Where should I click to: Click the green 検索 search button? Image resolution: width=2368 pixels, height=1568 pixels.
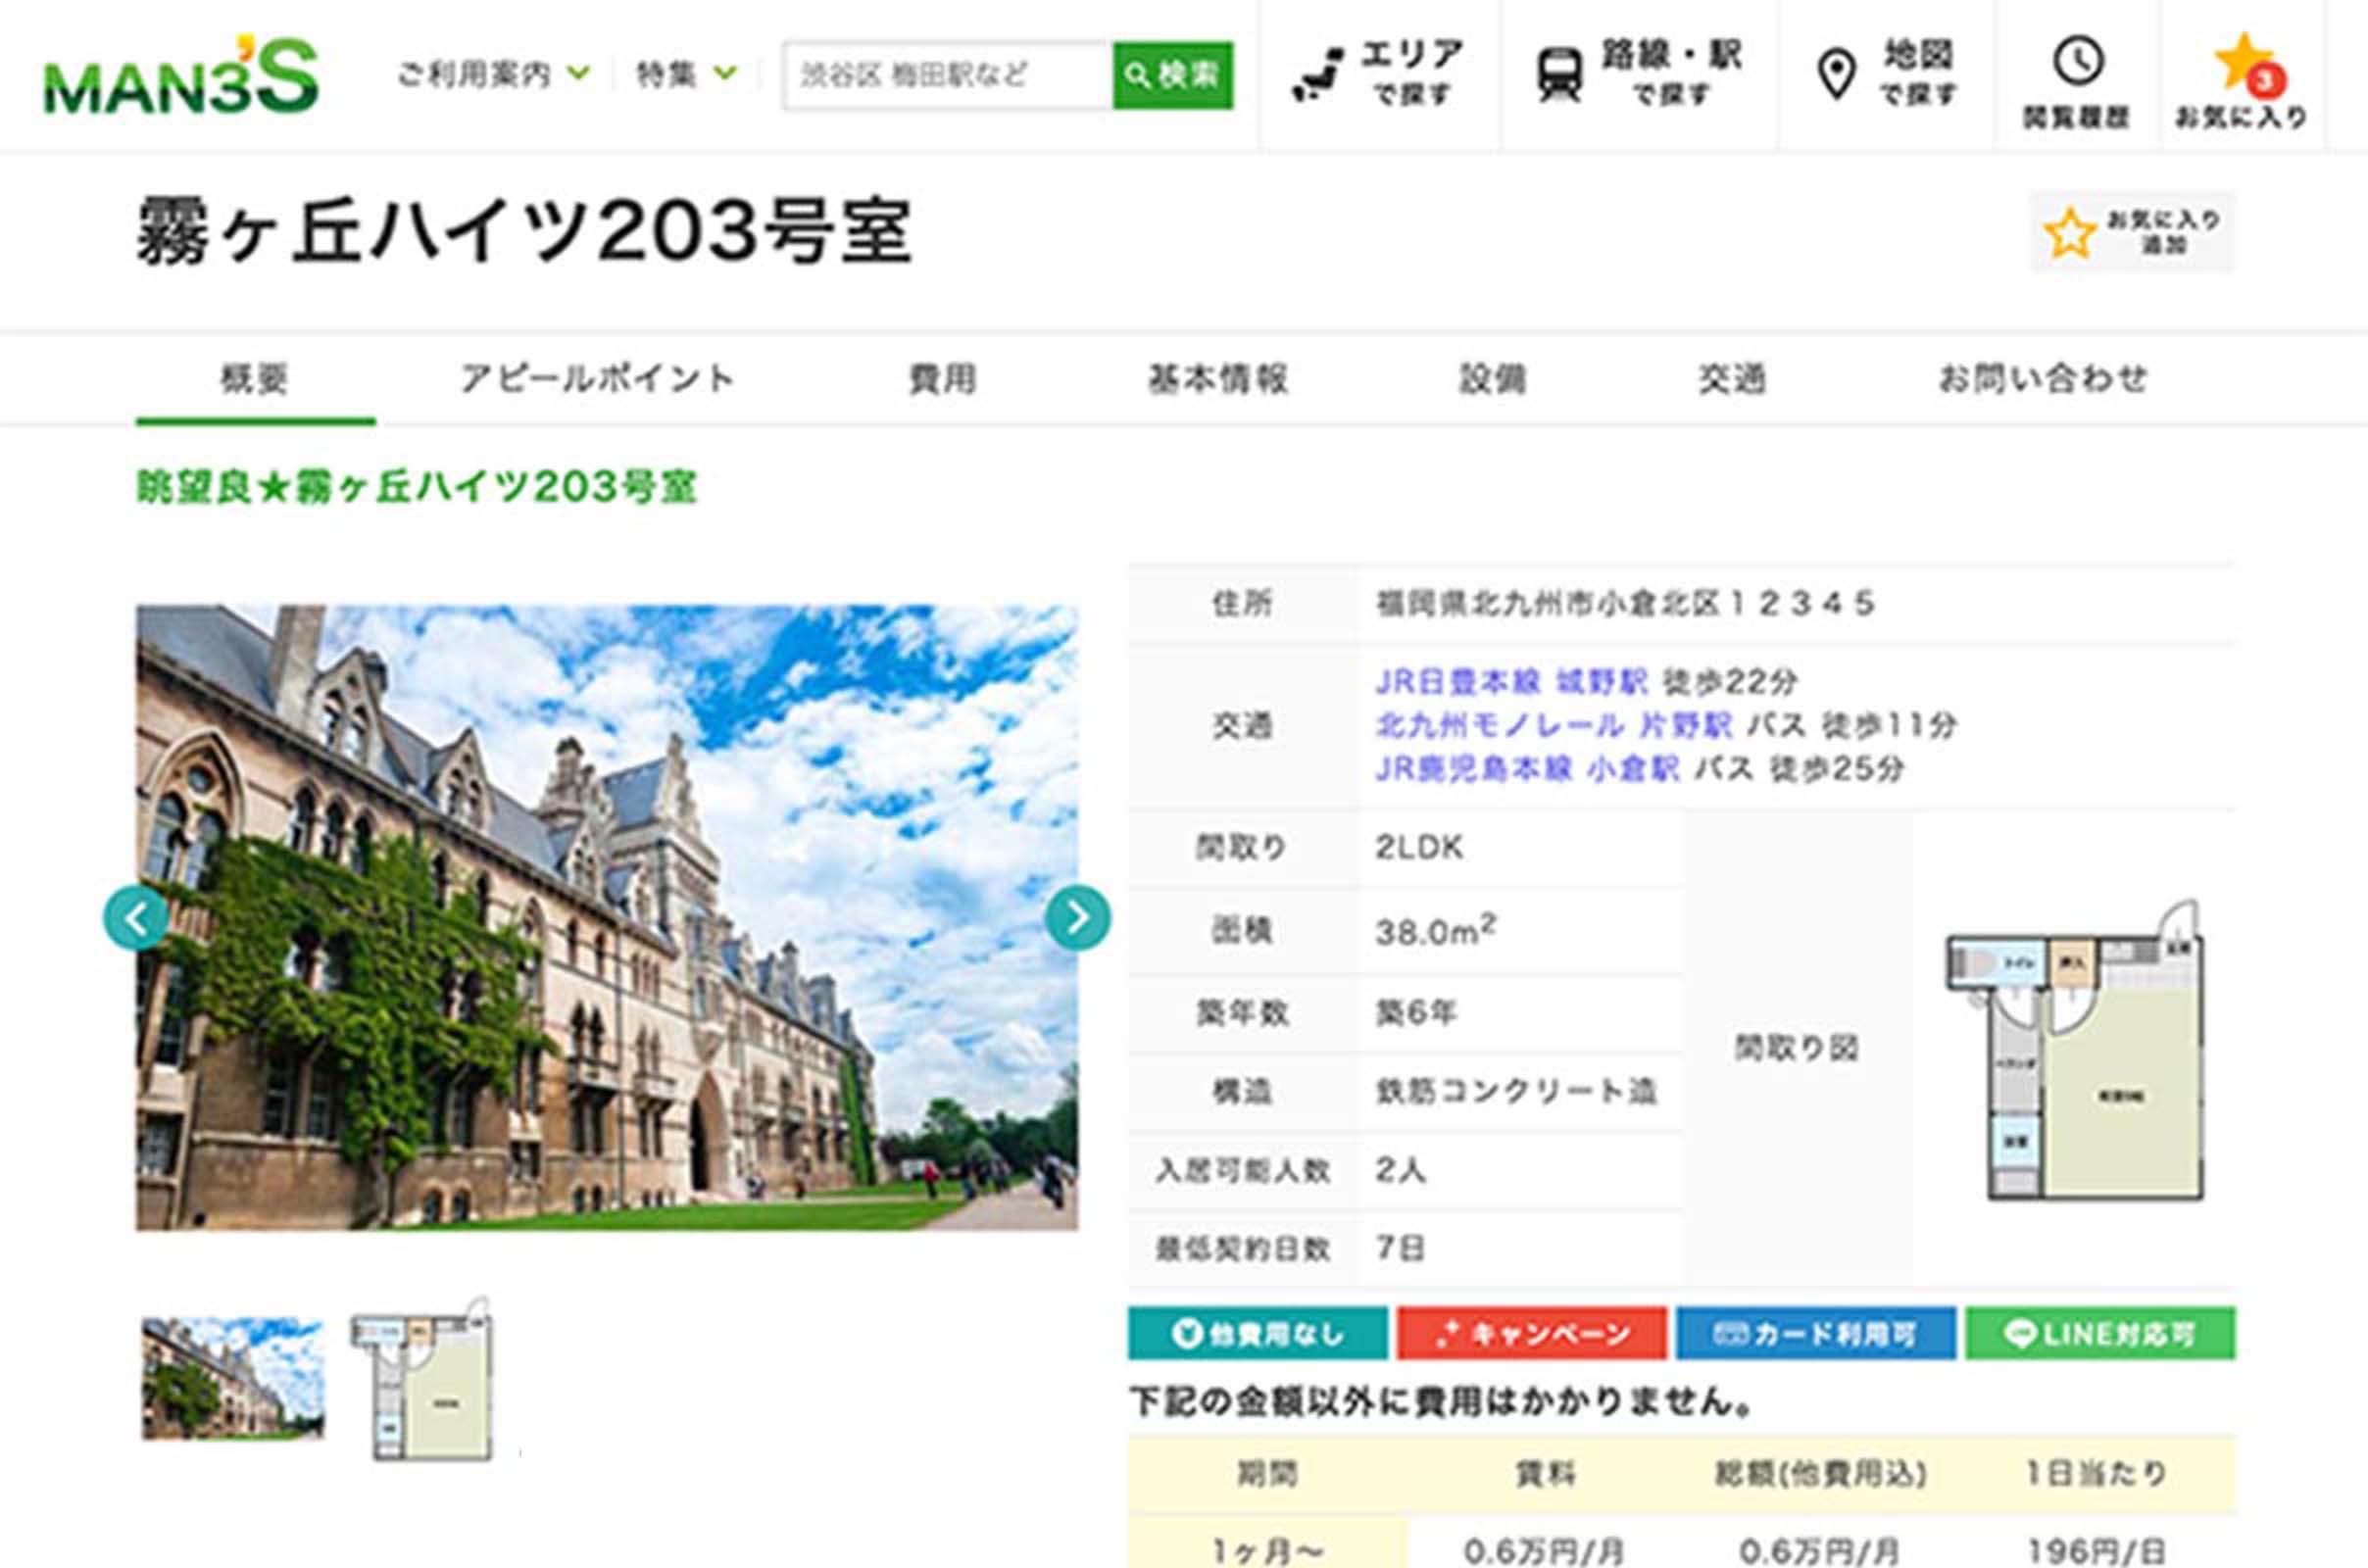(1173, 75)
